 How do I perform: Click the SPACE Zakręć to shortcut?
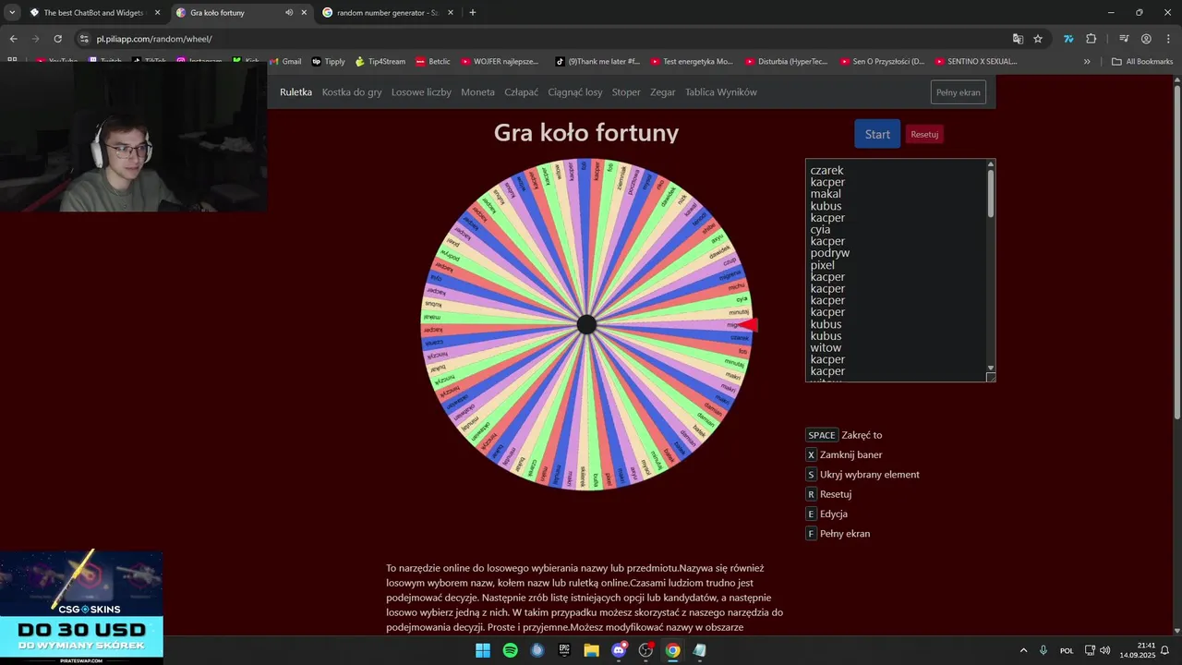point(844,435)
